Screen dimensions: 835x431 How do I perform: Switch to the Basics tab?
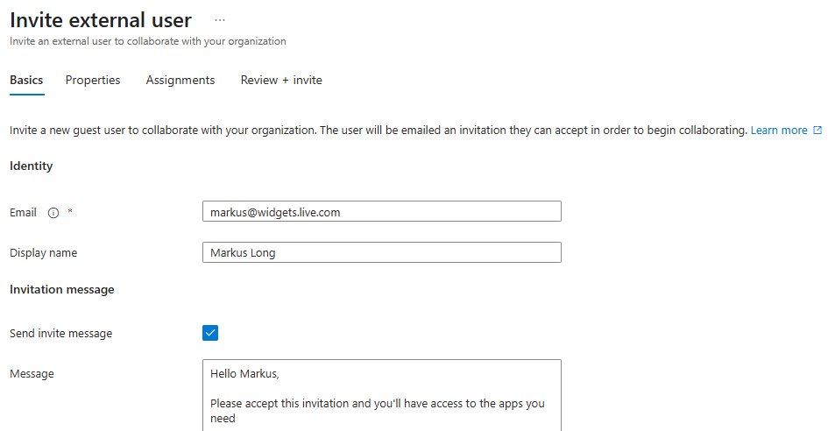pyautogui.click(x=26, y=80)
